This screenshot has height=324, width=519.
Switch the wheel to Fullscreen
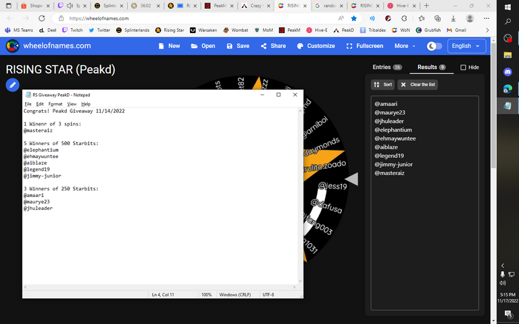[x=365, y=46]
